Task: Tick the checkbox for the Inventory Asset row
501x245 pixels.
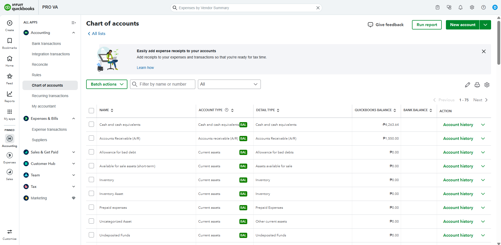Action: (x=91, y=194)
